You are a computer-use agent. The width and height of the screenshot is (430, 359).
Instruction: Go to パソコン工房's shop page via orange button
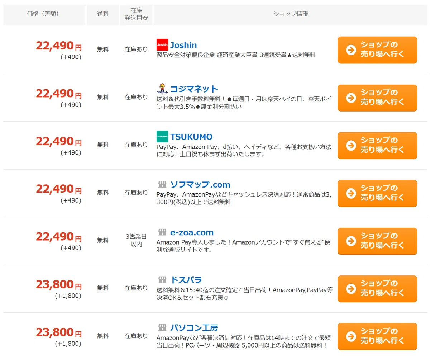tap(377, 336)
